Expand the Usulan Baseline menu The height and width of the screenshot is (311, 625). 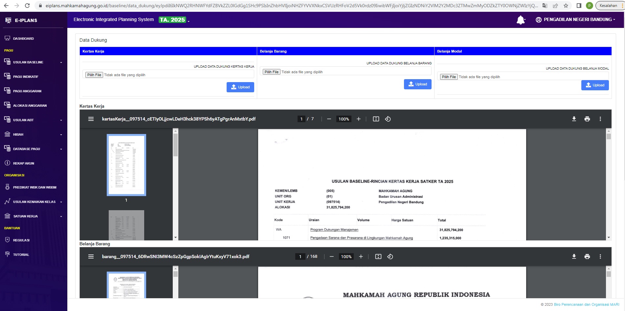[x=33, y=62]
